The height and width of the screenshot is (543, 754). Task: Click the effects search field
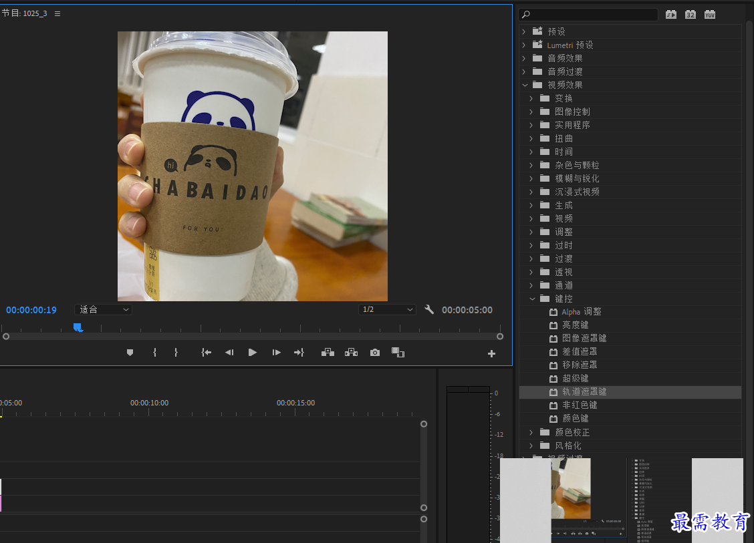(x=589, y=15)
